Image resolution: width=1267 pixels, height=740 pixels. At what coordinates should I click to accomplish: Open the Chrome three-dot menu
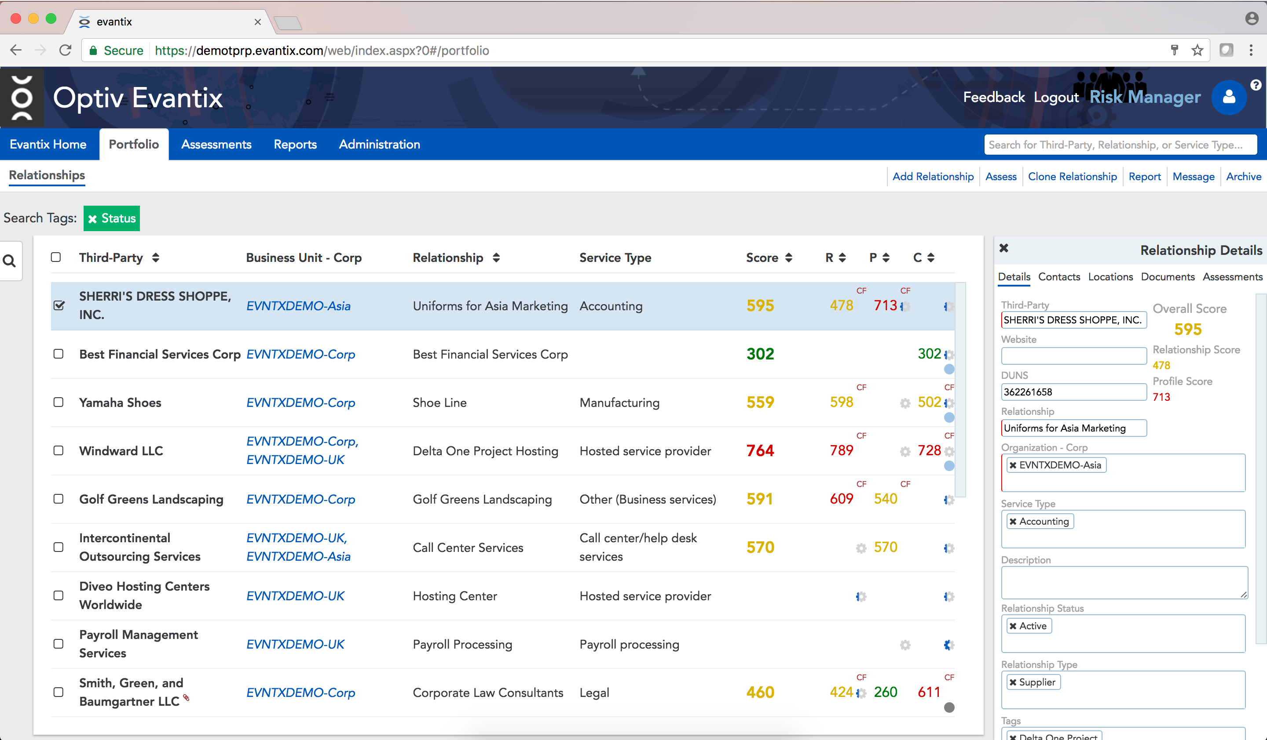click(x=1251, y=50)
